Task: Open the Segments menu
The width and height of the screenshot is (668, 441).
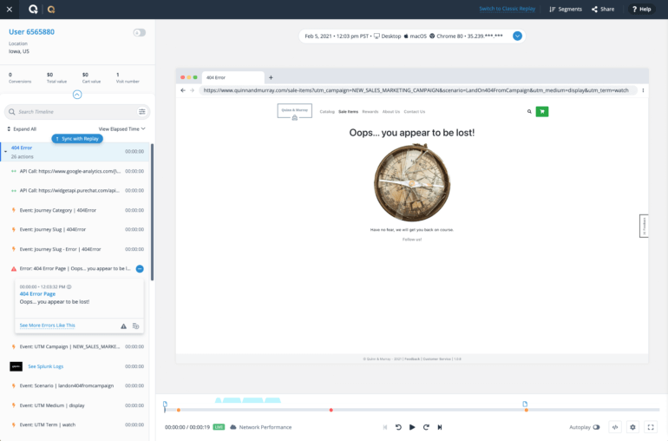Action: 566,9
